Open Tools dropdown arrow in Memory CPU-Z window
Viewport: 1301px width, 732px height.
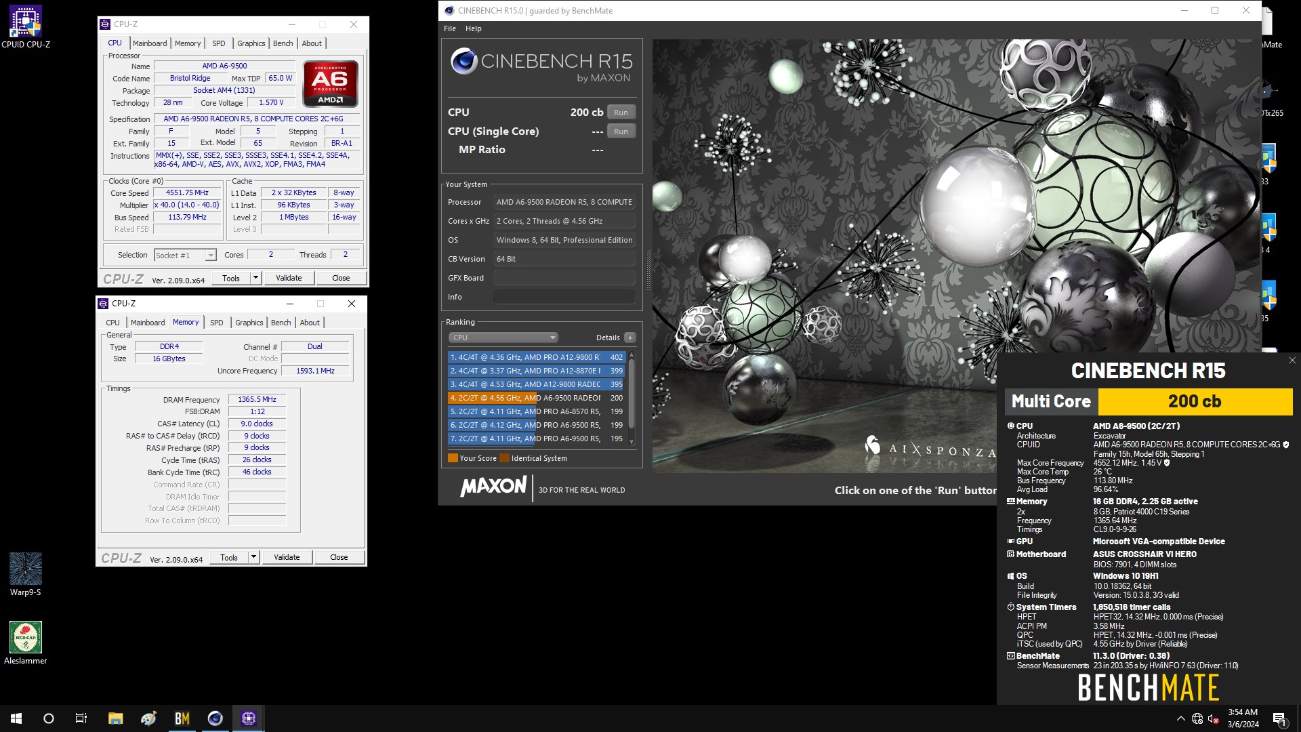coord(253,557)
